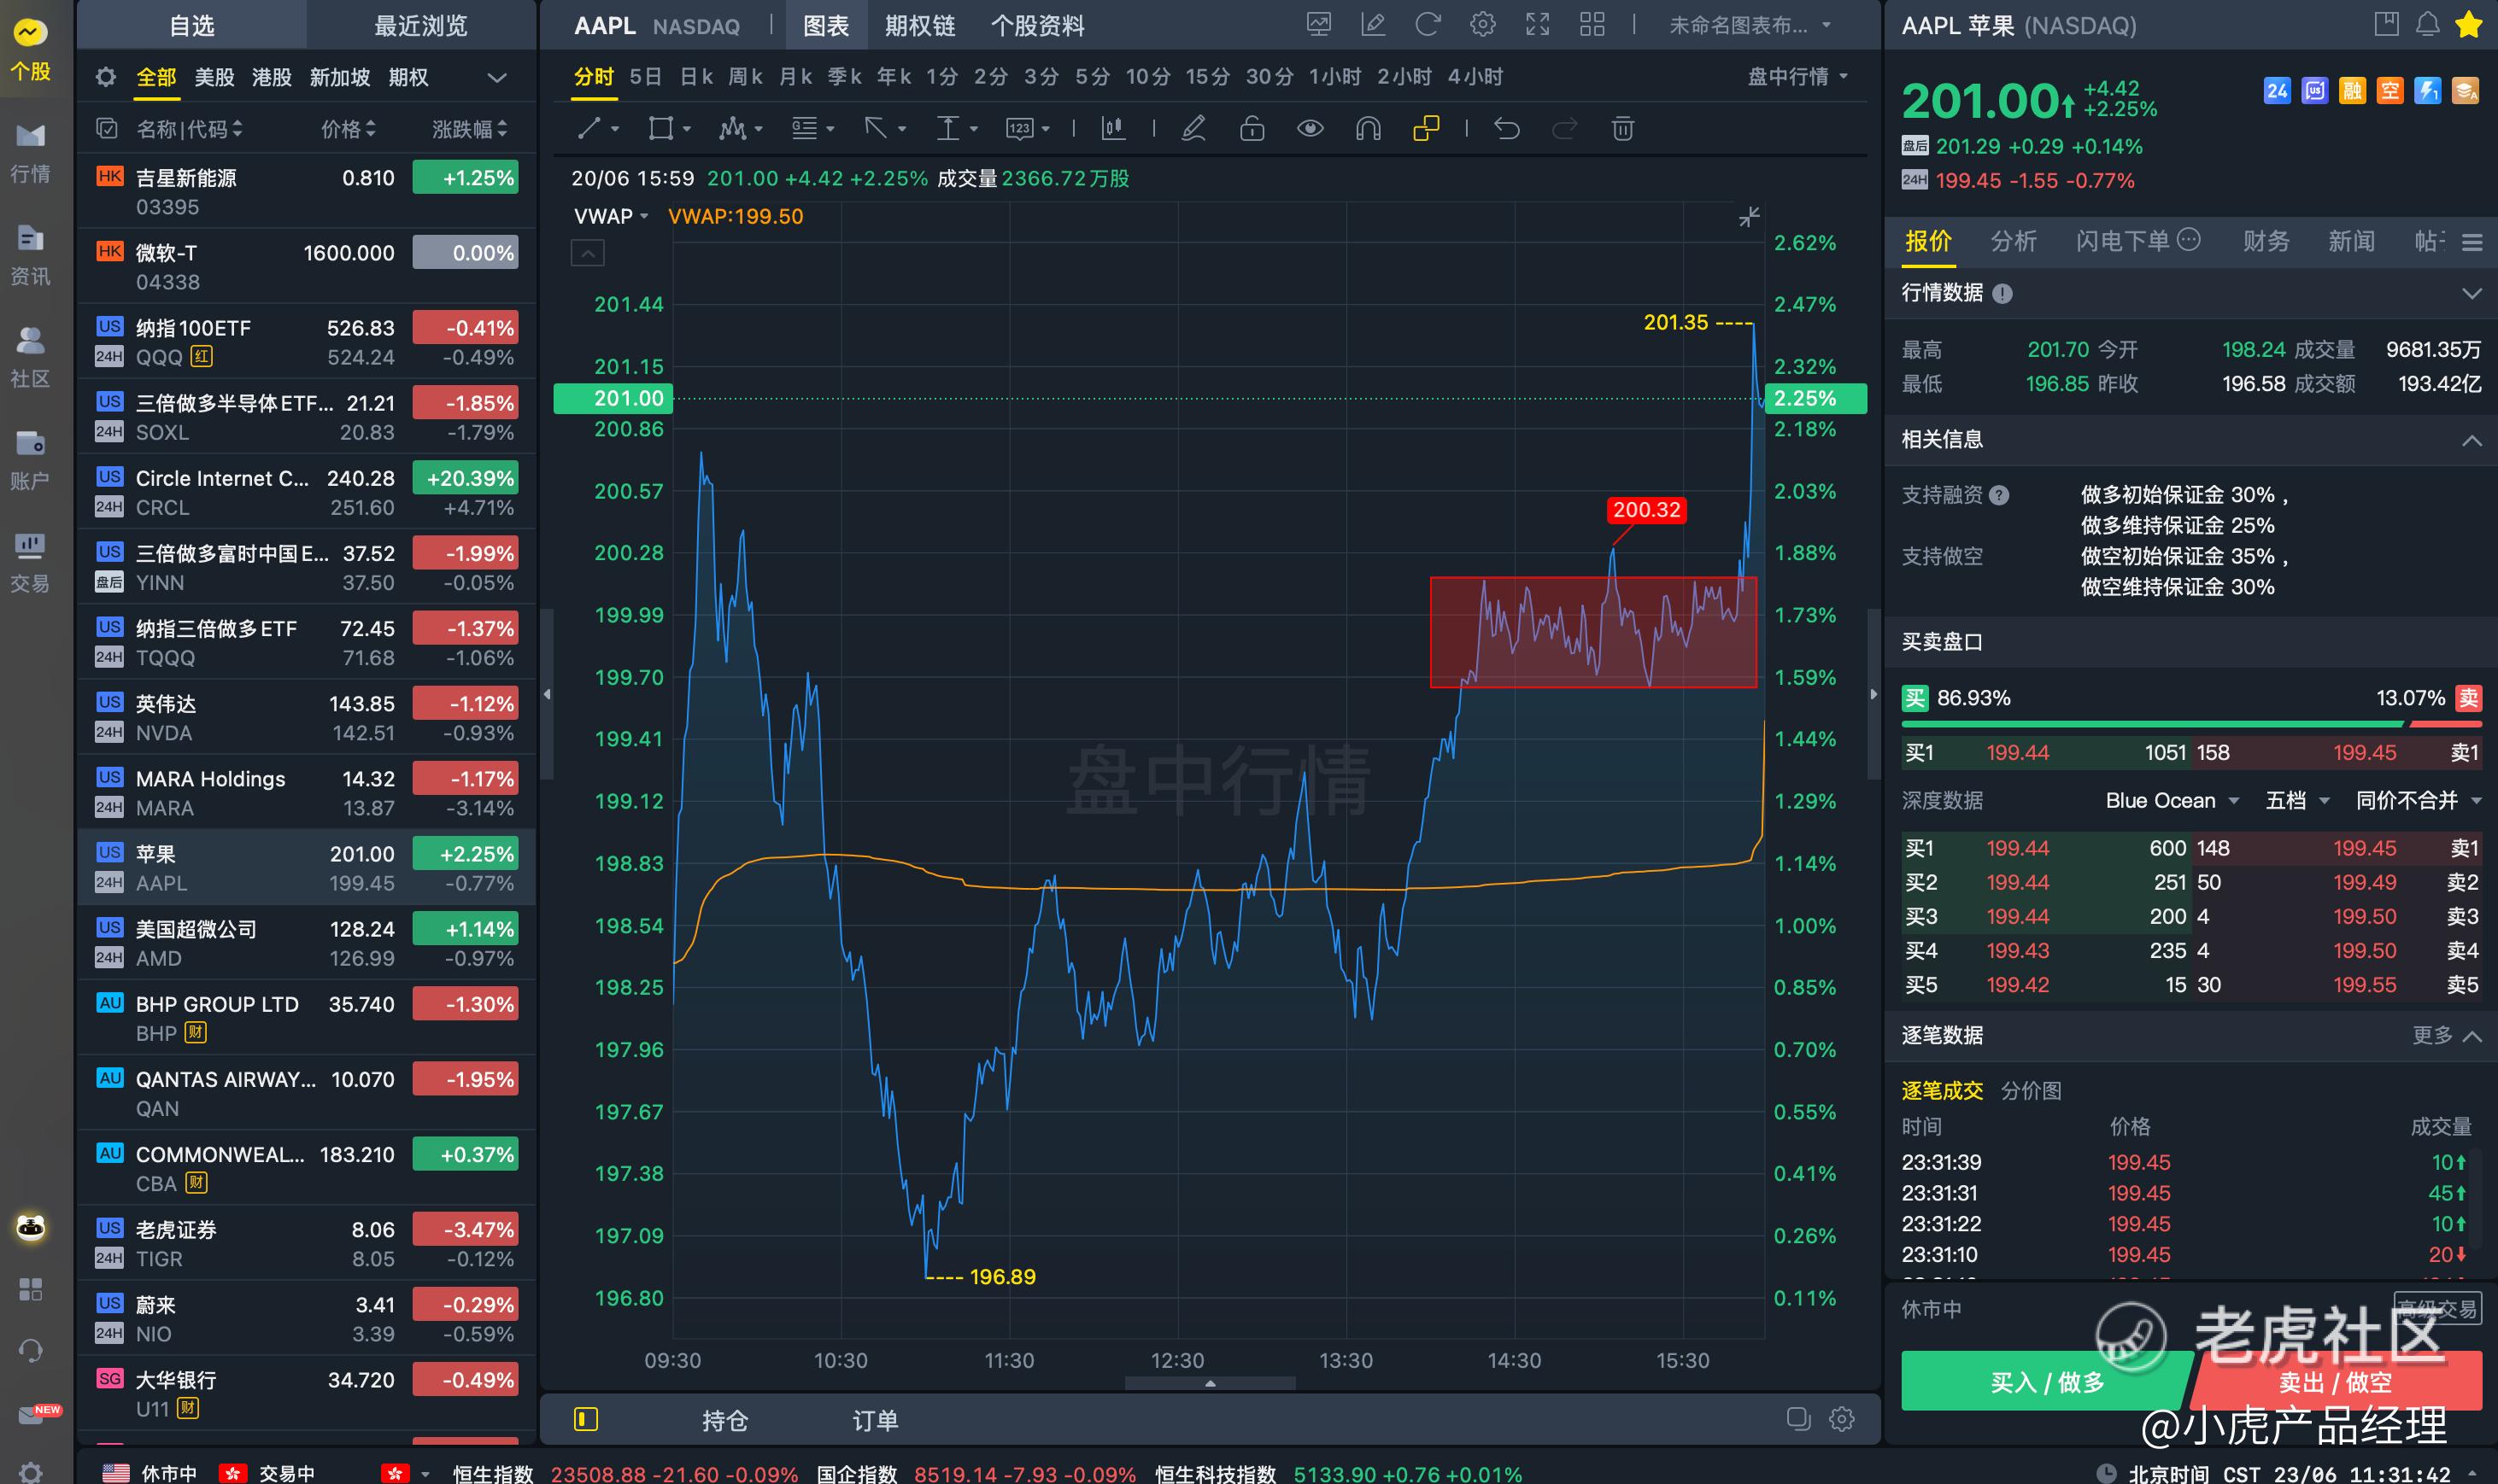Image resolution: width=2498 pixels, height=1484 pixels.
Task: Open the 交易 trade sidebar icon
Action: 30,563
